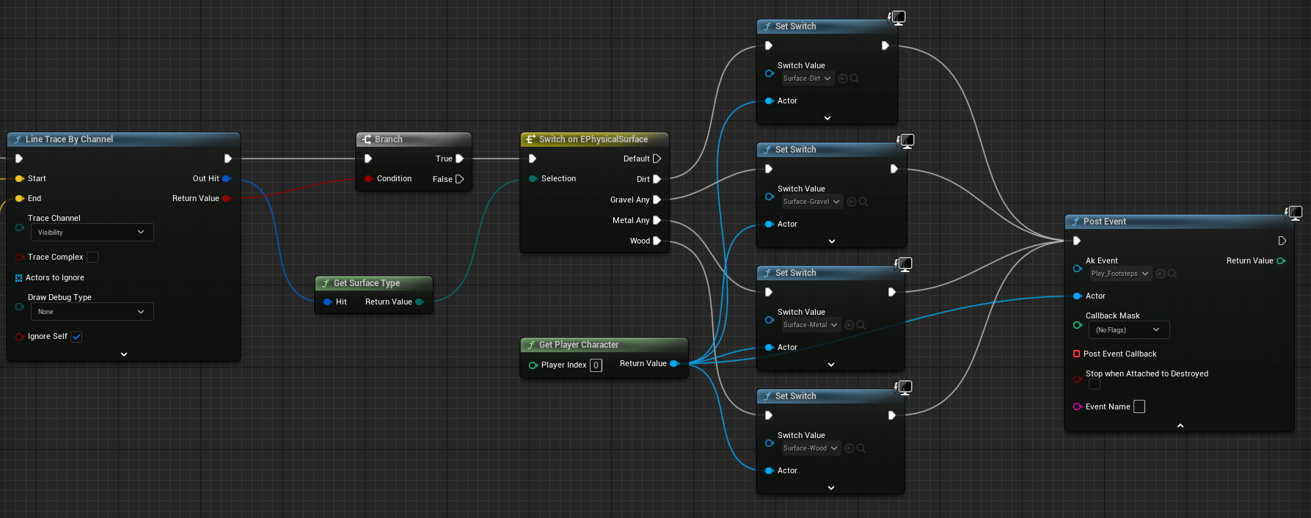
Task: Click the browse magnifier icon next to Play_Footsteps
Action: tap(1172, 274)
